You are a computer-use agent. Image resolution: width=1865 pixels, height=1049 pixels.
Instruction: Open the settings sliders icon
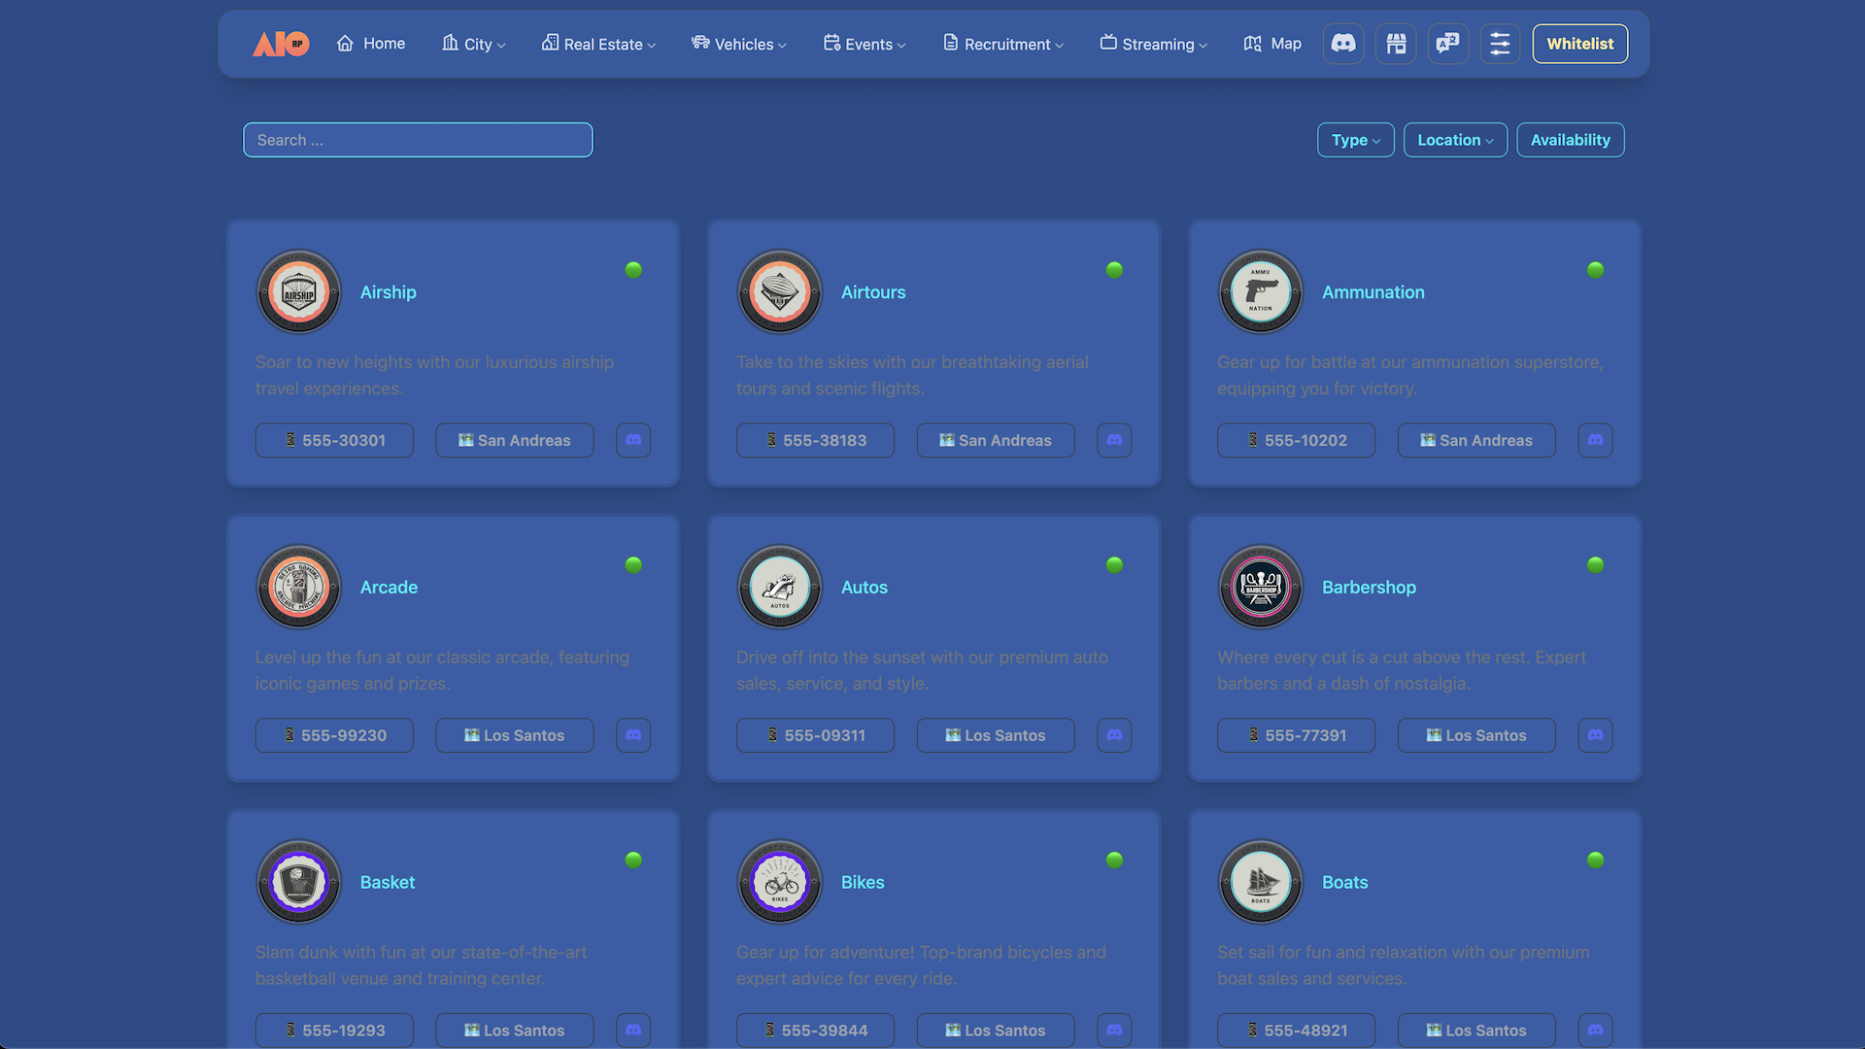point(1500,44)
